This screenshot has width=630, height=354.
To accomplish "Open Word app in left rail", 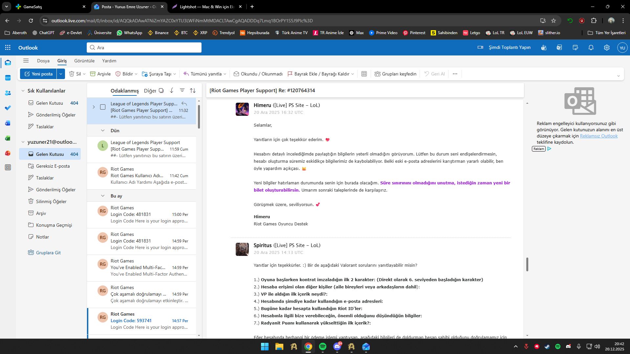I will (x=8, y=123).
